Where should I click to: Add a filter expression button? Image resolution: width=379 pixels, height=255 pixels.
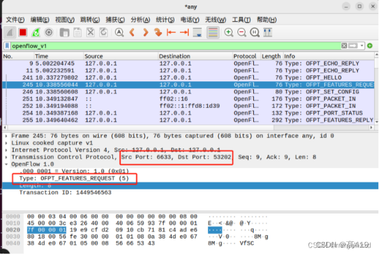pos(370,46)
